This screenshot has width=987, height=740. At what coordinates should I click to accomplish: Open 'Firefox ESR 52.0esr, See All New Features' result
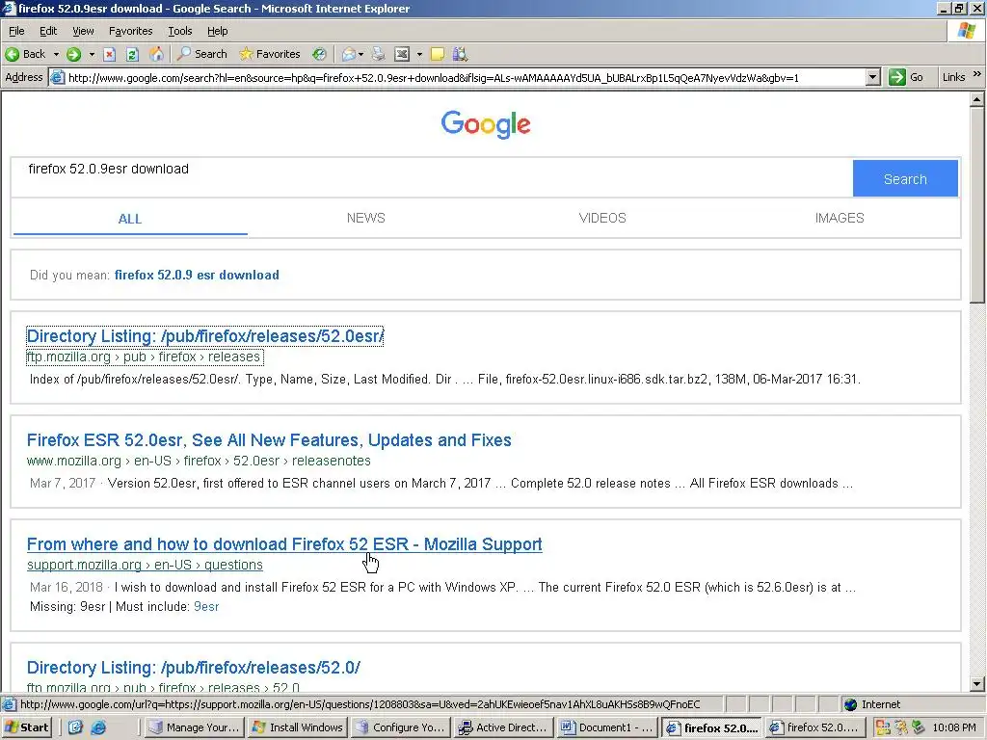(269, 439)
